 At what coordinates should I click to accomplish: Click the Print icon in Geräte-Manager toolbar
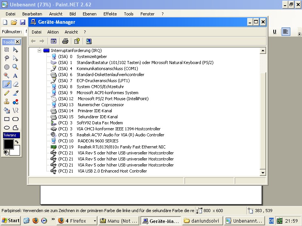(65, 41)
